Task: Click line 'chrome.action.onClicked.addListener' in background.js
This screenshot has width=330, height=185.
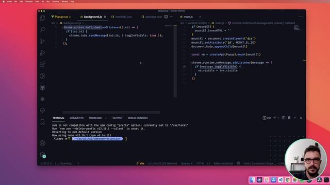Action: pyautogui.click(x=100, y=27)
